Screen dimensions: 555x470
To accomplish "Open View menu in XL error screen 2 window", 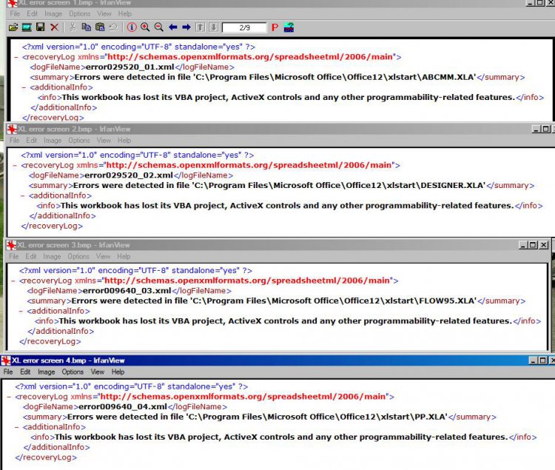I will pos(104,141).
